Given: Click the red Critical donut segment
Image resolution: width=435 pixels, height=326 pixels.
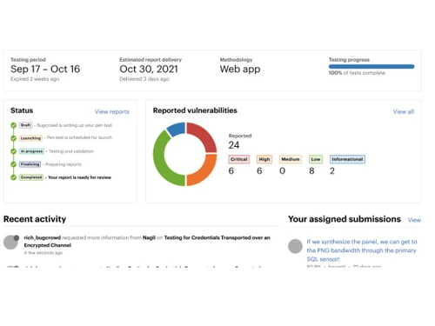Looking at the screenshot, I should click(205, 135).
